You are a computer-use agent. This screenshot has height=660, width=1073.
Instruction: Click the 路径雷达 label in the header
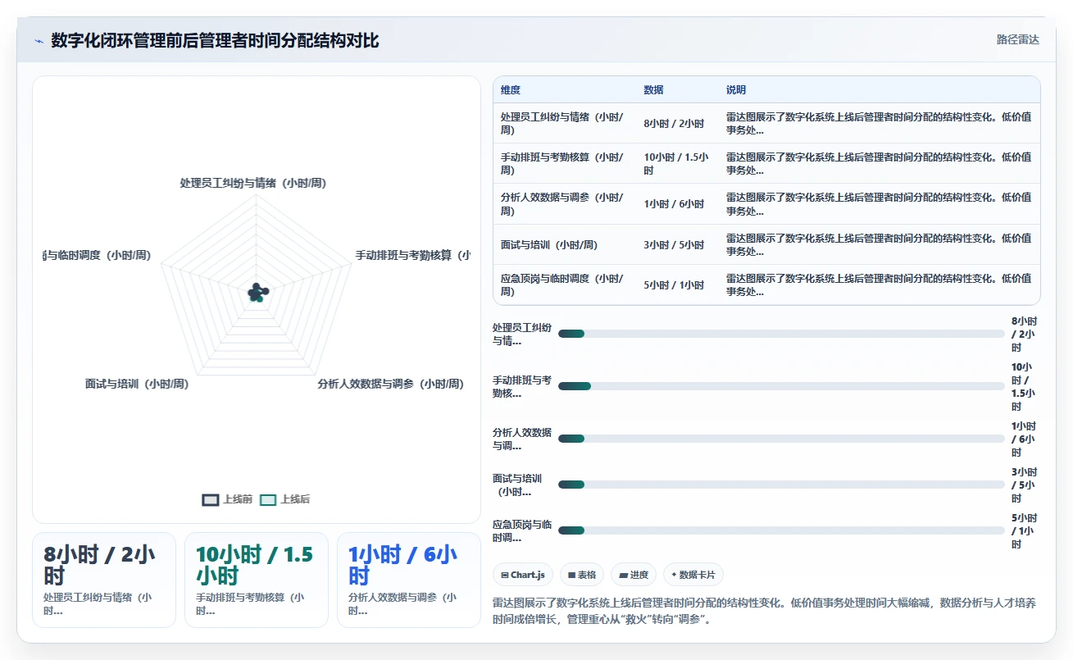point(1017,39)
